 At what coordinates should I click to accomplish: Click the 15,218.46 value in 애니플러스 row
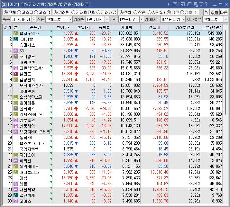click(160, 172)
